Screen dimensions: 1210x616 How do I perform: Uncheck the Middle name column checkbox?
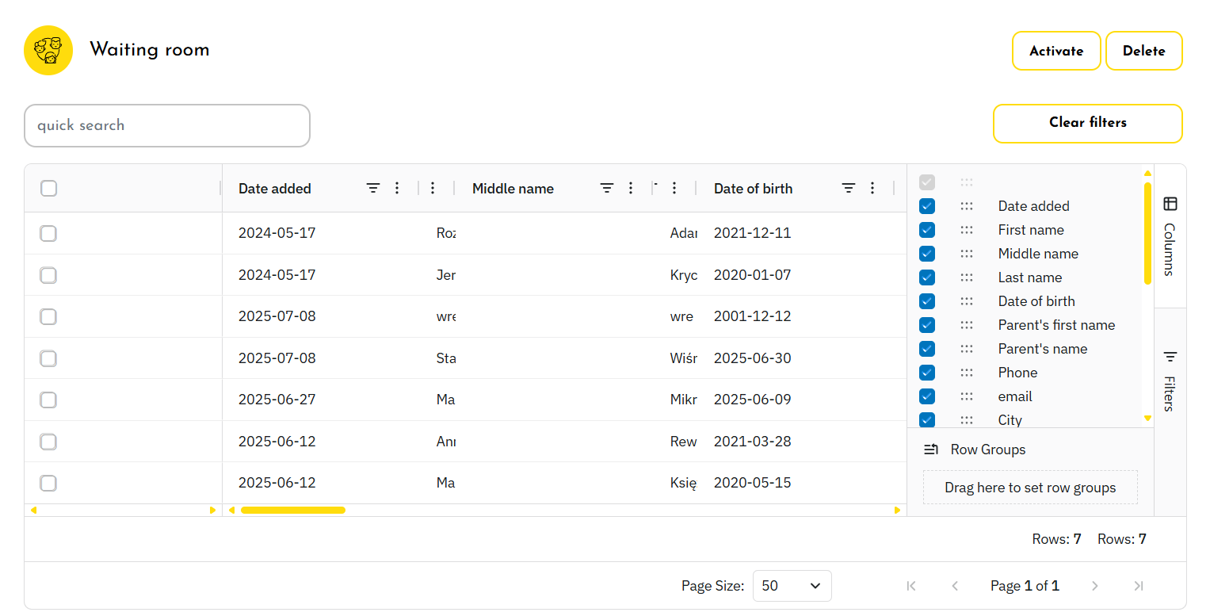927,254
